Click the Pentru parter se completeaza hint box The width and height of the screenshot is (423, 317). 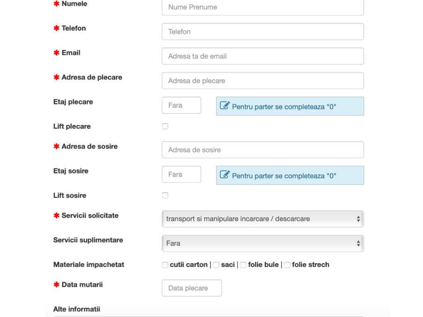pos(290,106)
